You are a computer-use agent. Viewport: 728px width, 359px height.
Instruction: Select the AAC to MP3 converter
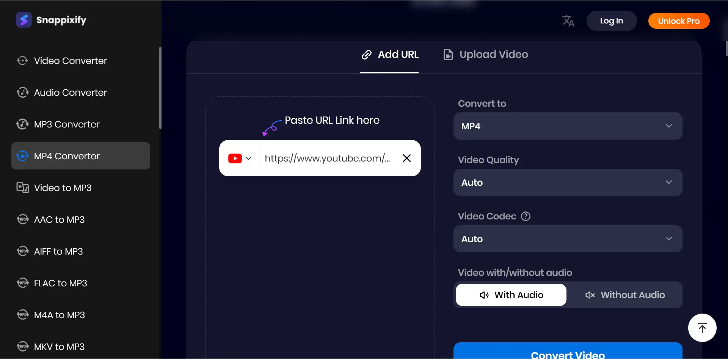tap(59, 219)
